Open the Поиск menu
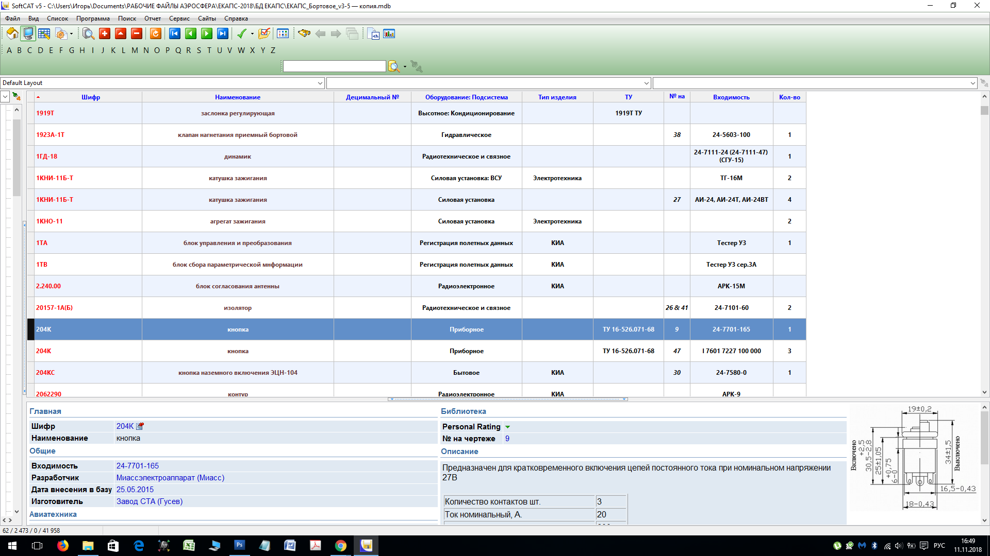Viewport: 990px width, 556px height. click(127, 19)
